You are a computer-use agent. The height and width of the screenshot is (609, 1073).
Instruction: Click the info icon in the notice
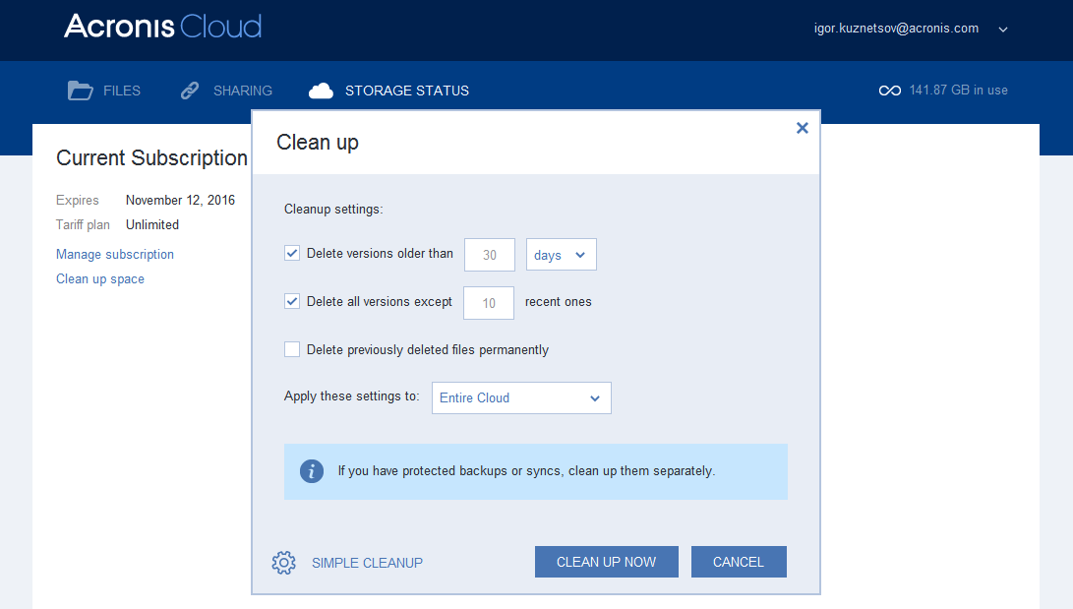coord(312,471)
